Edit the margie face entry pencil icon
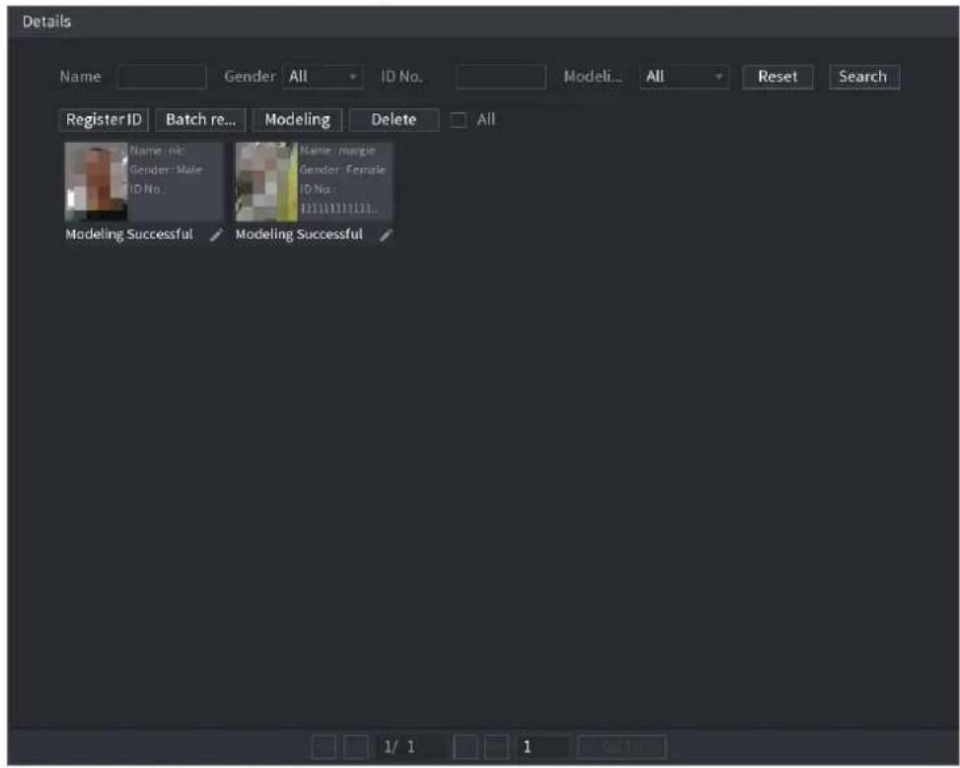 (386, 235)
